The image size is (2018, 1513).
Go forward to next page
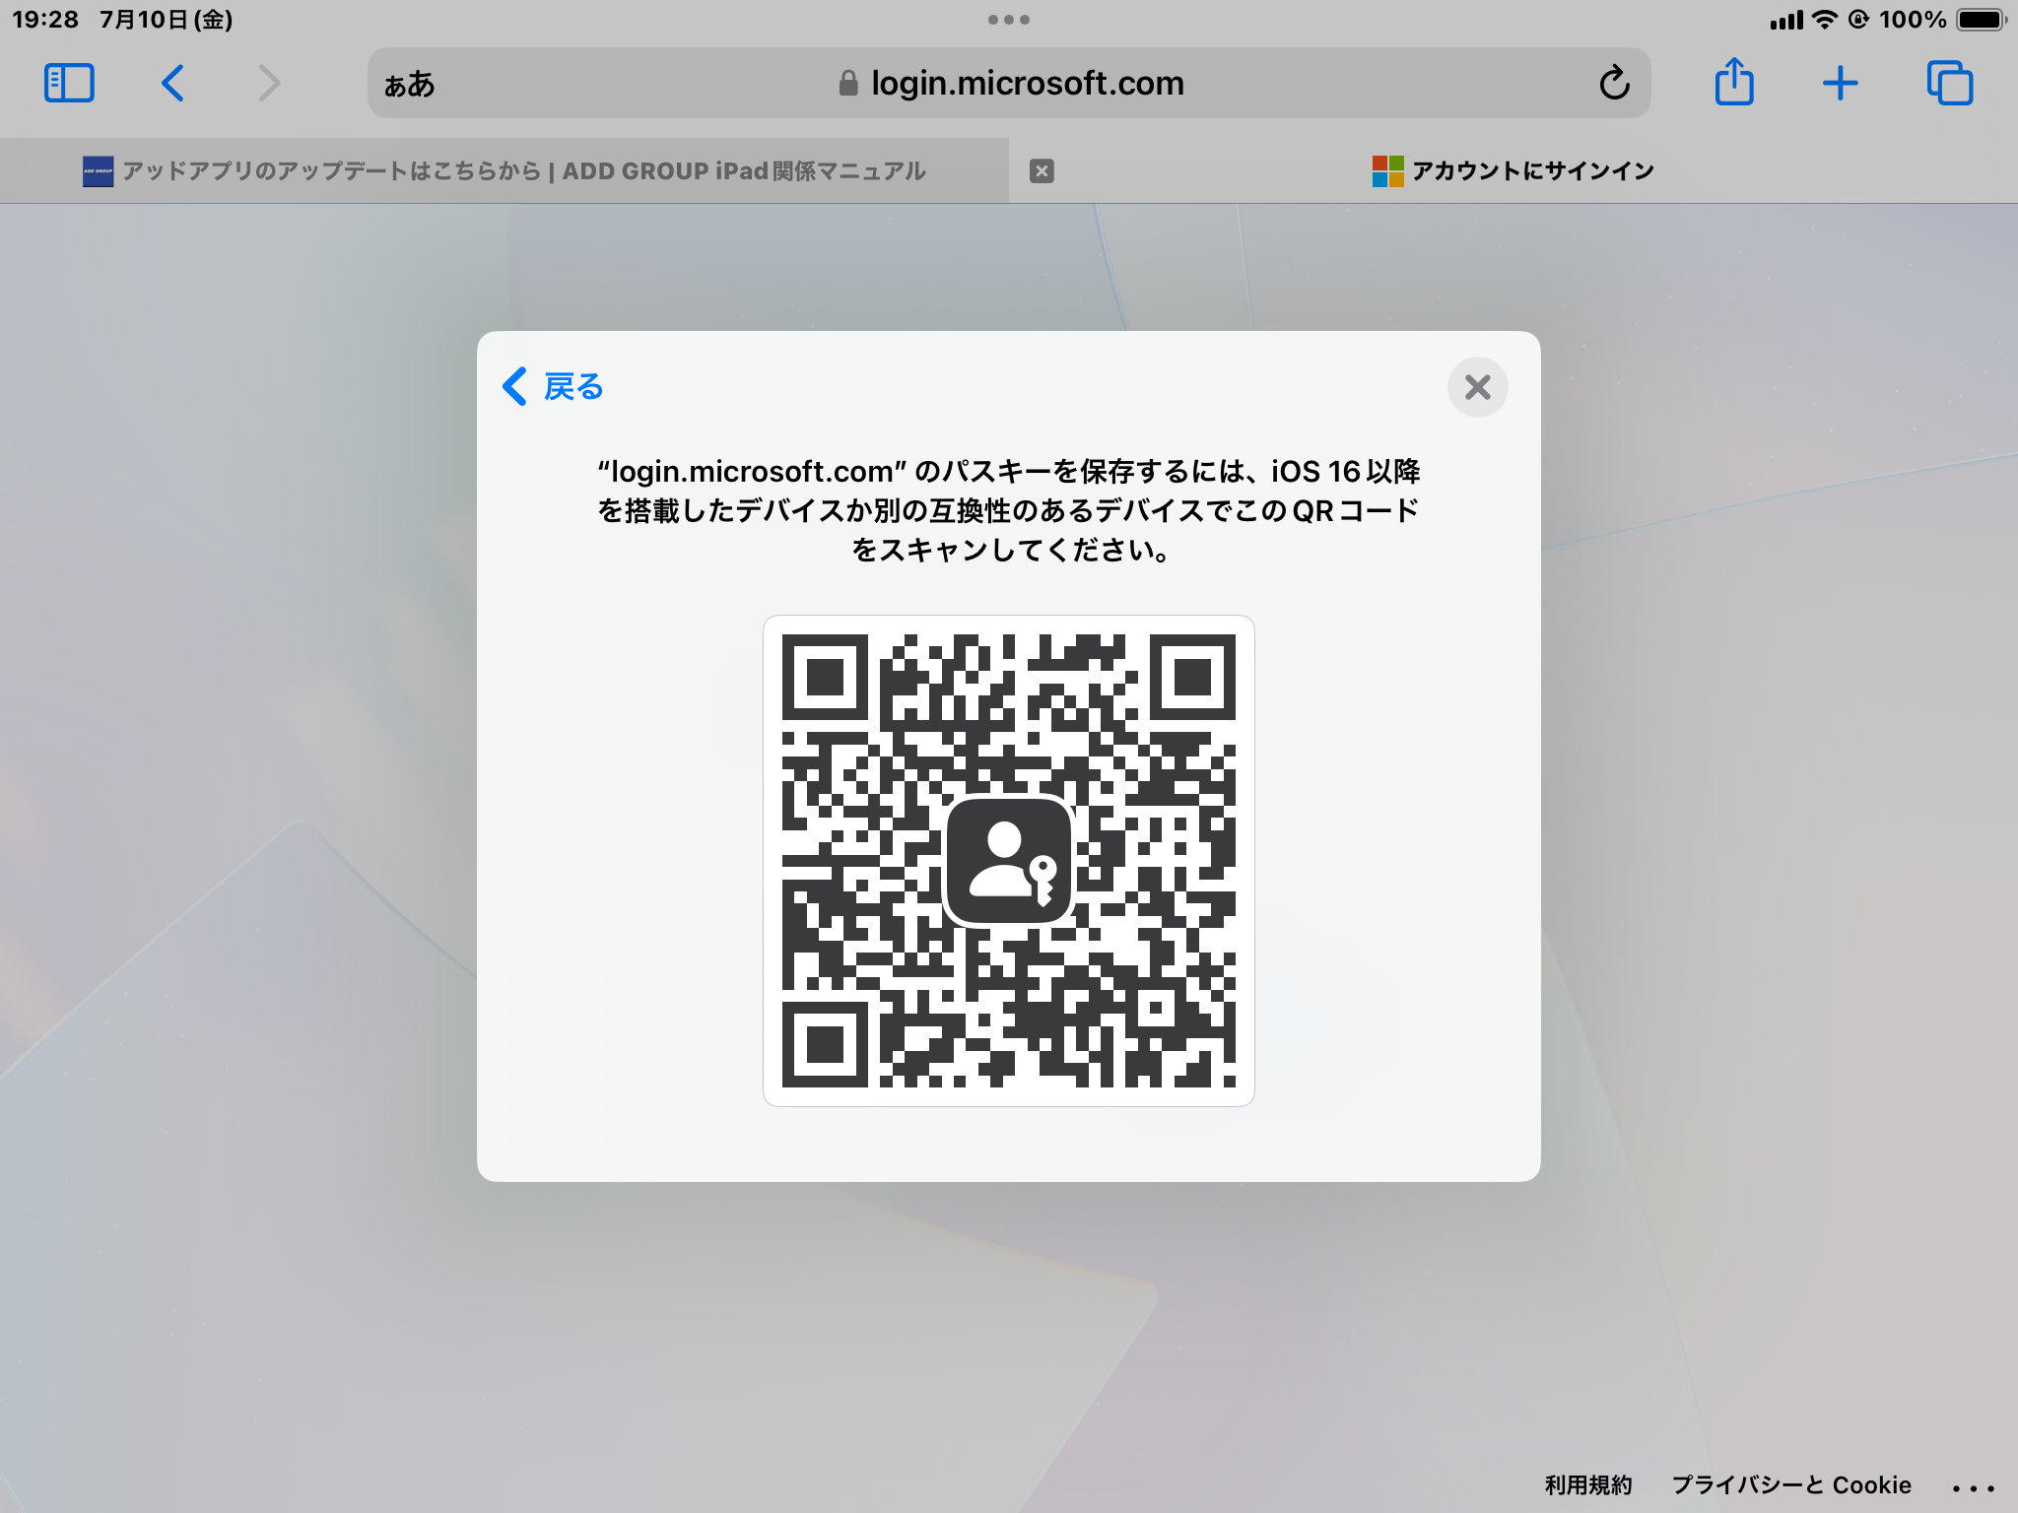(269, 84)
